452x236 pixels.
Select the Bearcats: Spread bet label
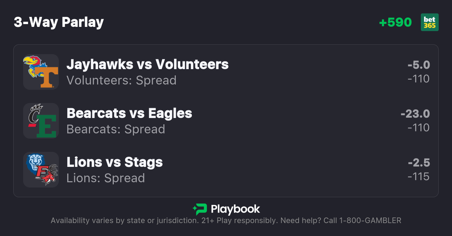pyautogui.click(x=116, y=129)
